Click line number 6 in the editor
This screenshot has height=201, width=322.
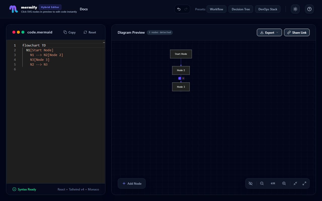(x=15, y=69)
